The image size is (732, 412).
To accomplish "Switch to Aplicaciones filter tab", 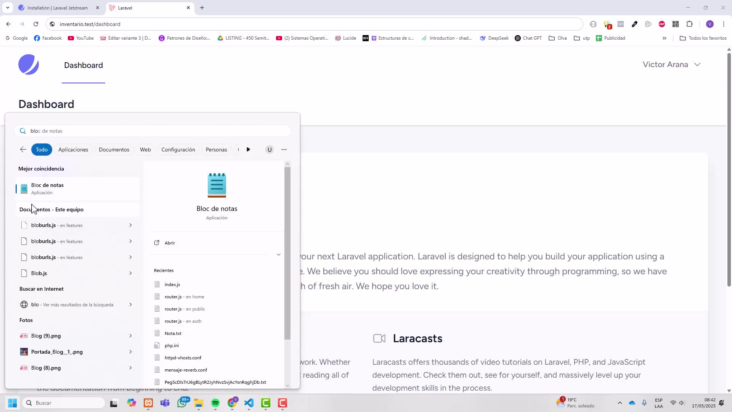I will point(73,150).
